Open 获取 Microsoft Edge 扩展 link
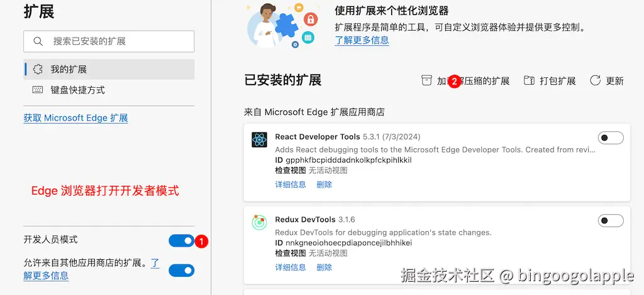 pyautogui.click(x=76, y=118)
